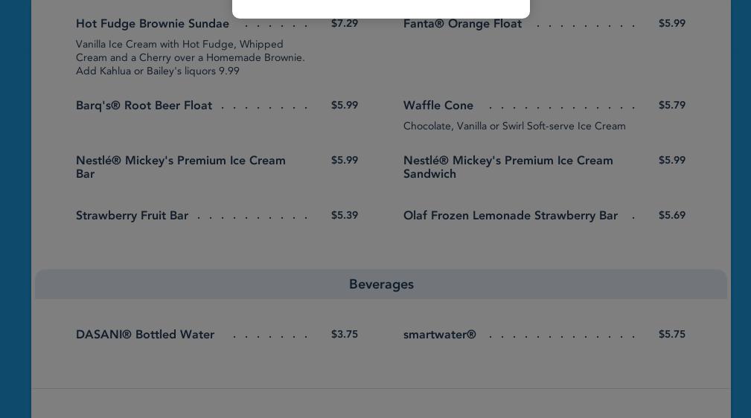751x418 pixels.
Task: Click the $5.39 Strawberry Fruit Bar price
Action: tap(345, 216)
